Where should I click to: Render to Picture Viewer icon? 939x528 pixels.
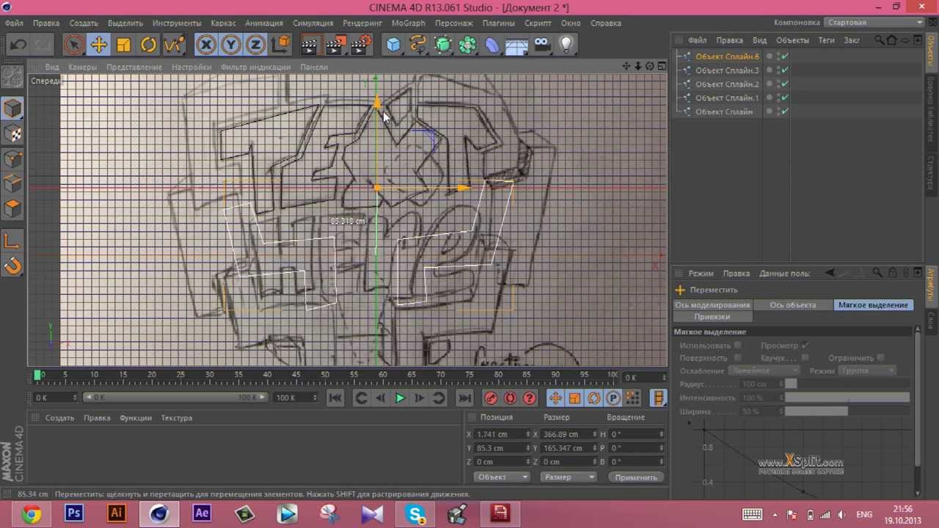click(335, 45)
